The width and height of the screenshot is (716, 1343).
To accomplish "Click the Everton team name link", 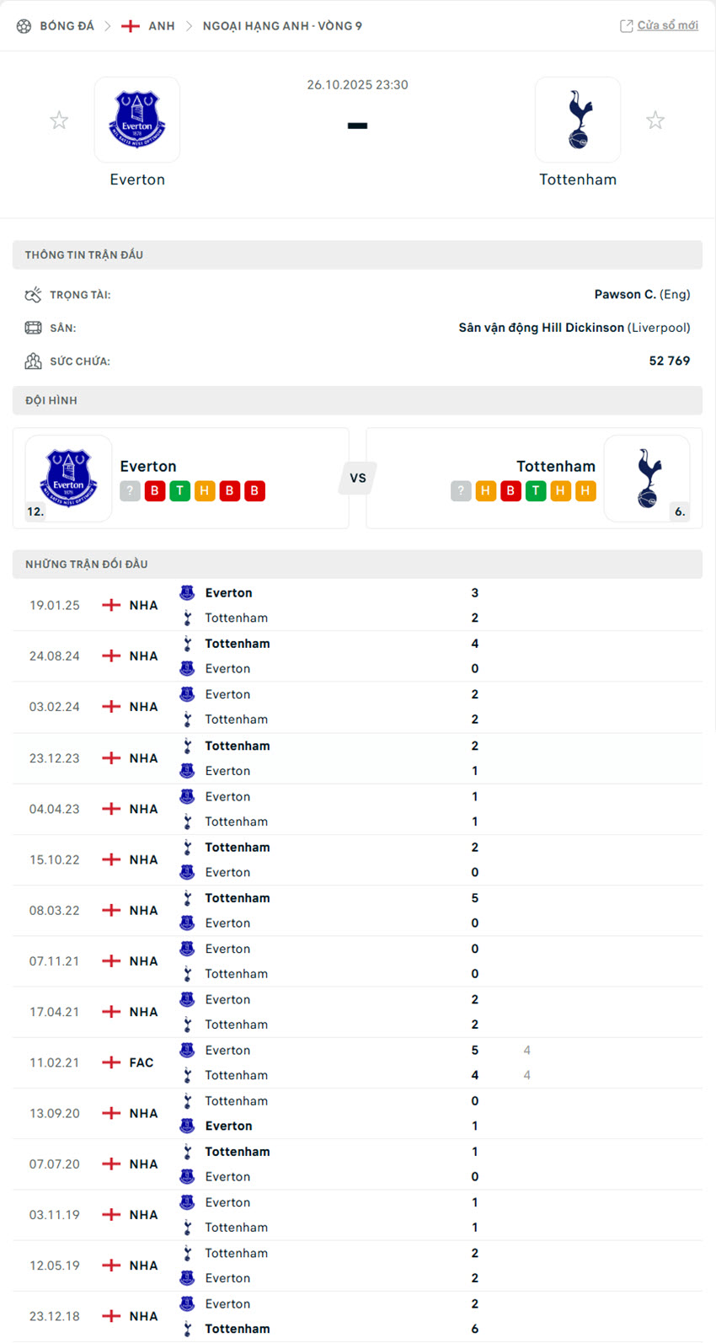I will coord(137,179).
